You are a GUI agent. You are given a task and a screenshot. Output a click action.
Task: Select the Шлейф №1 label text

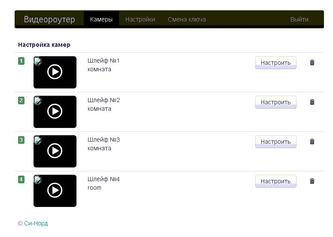(x=104, y=61)
